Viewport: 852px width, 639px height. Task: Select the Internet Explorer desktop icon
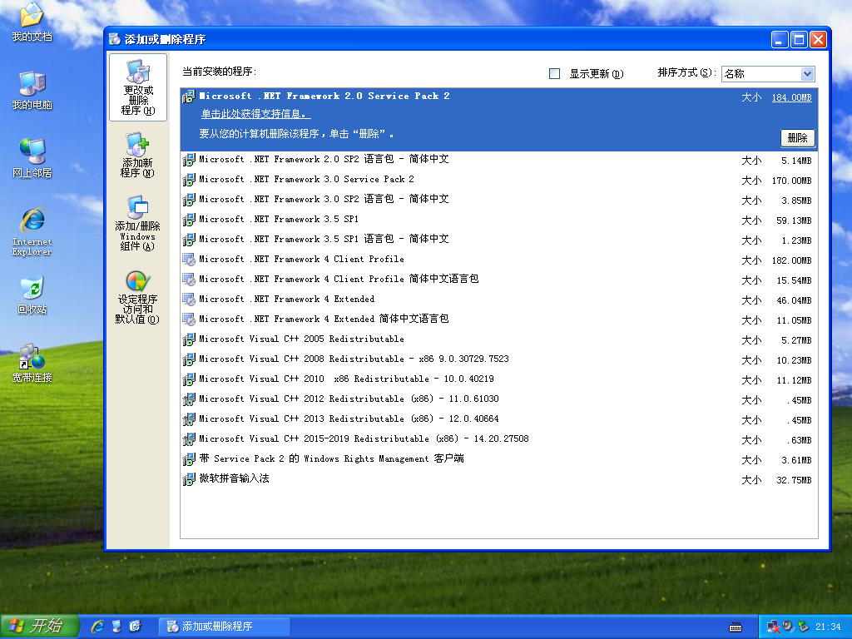click(x=32, y=231)
